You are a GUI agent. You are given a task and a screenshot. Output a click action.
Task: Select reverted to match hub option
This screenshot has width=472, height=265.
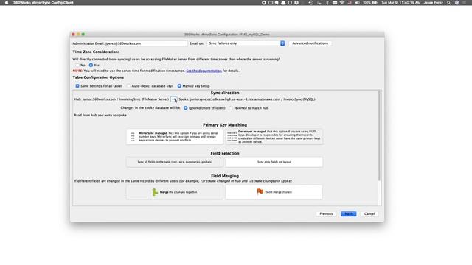pyautogui.click(x=231, y=108)
